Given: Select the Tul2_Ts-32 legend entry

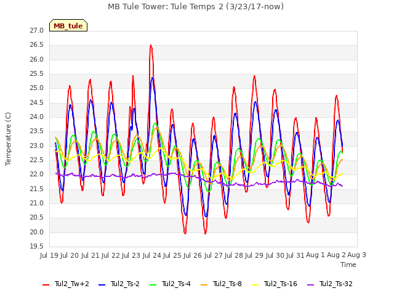Looking at the screenshot, I should [330, 284].
